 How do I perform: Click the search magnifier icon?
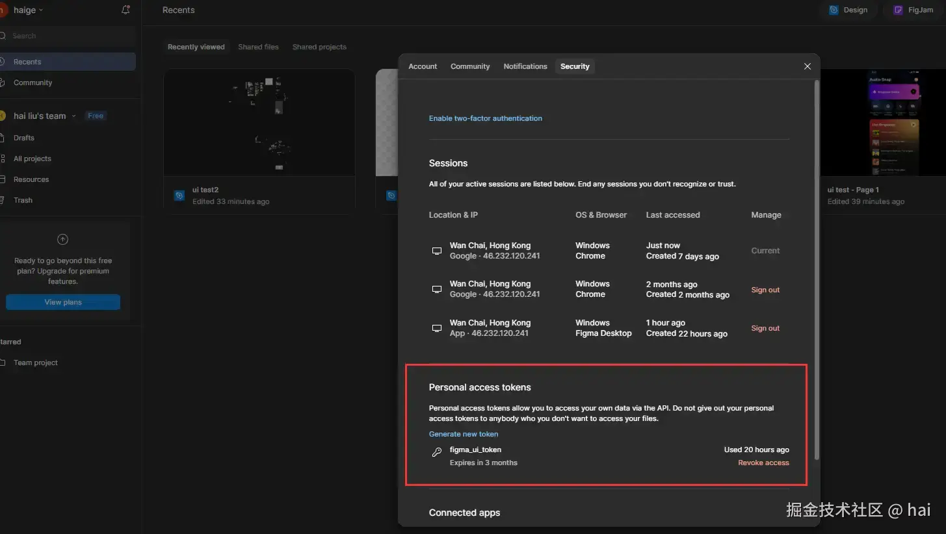point(3,36)
